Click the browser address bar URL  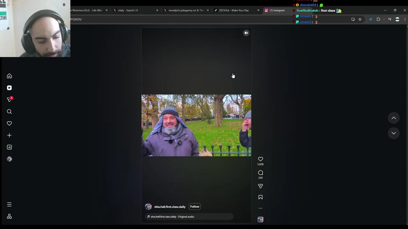point(76,19)
